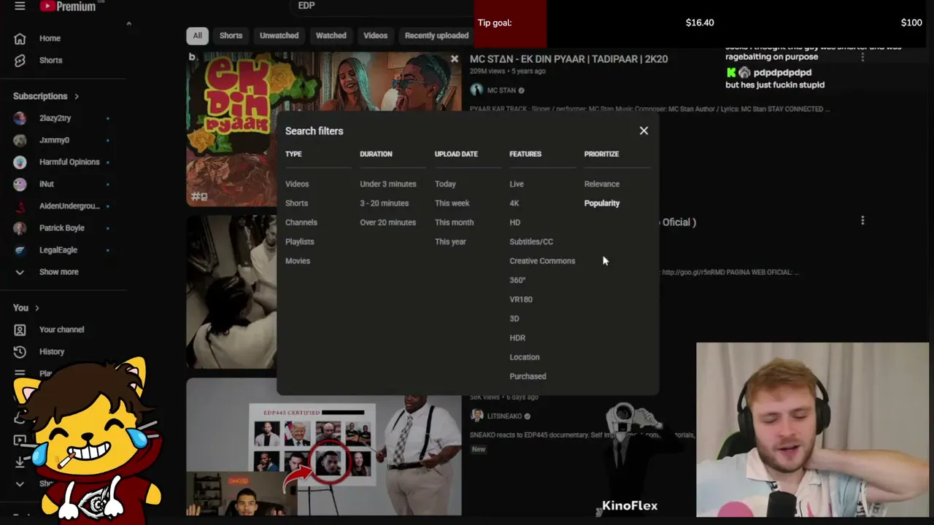Expand the You section chevron
Image resolution: width=934 pixels, height=525 pixels.
click(x=36, y=308)
